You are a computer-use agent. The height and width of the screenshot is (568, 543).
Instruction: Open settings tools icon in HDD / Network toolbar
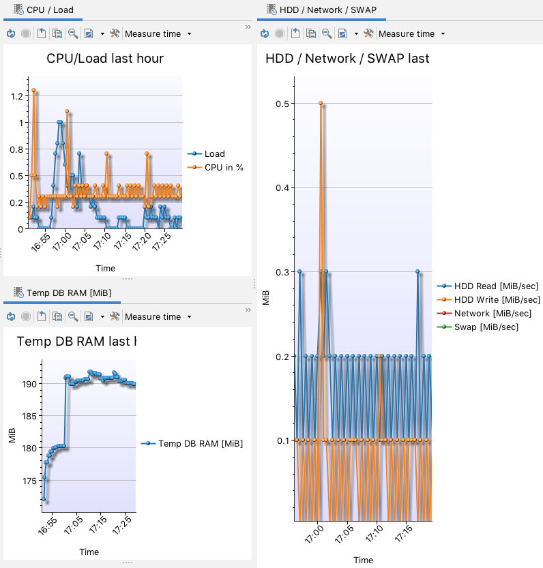coord(368,33)
